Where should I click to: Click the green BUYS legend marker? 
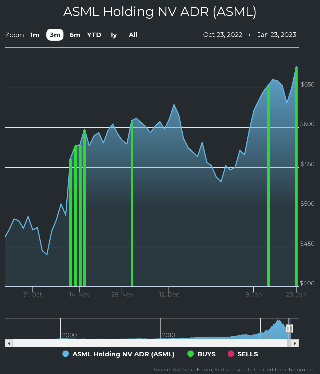[x=190, y=354]
